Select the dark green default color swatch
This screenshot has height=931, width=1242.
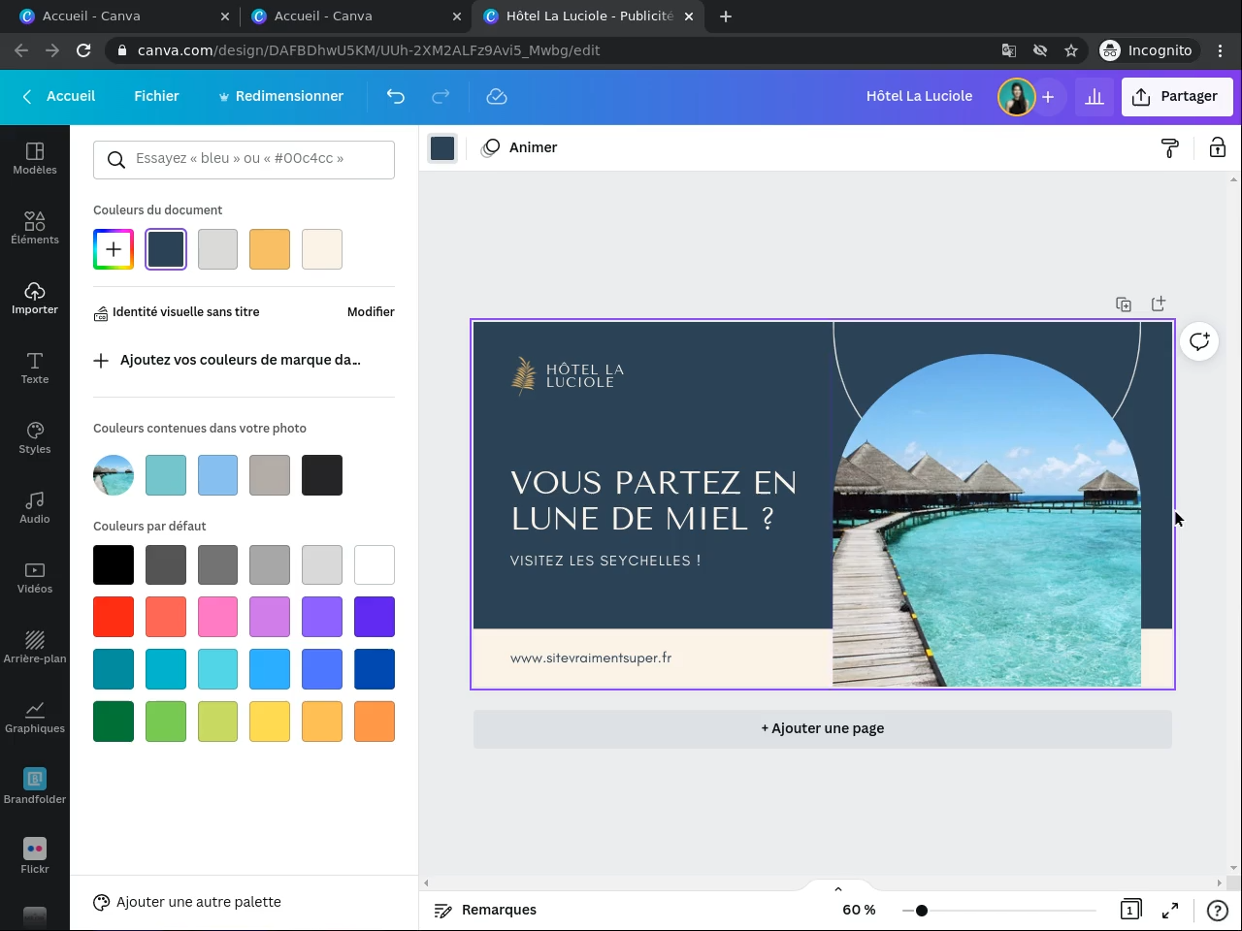coord(114,722)
